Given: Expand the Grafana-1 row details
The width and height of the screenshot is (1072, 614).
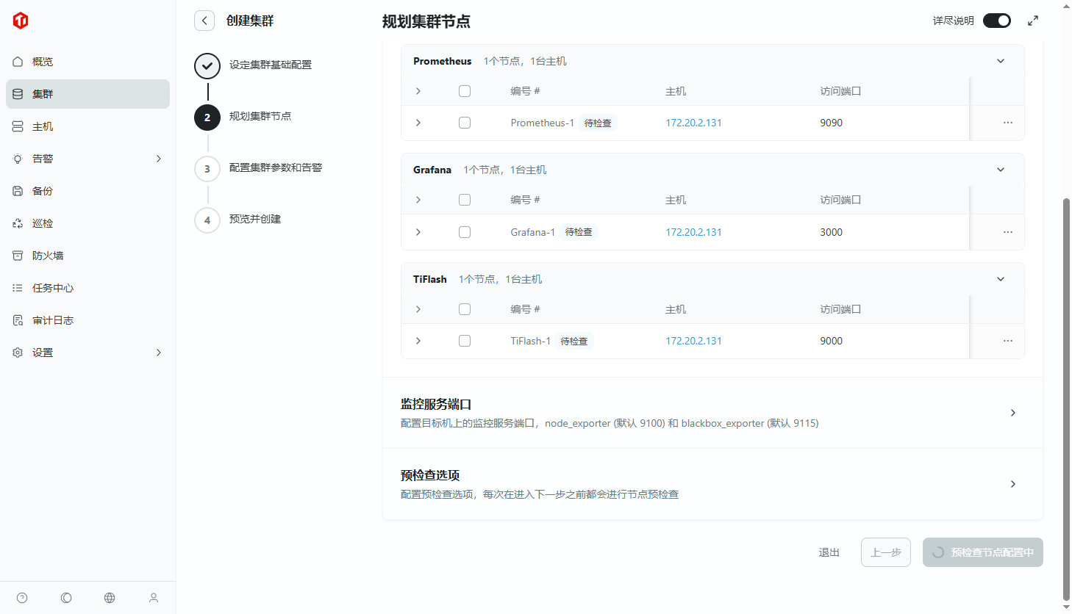Looking at the screenshot, I should (418, 232).
